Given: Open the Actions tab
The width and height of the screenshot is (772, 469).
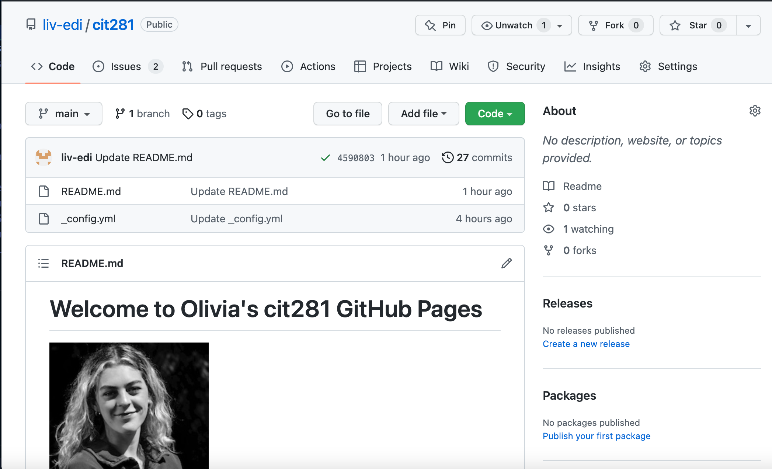Looking at the screenshot, I should 308,66.
